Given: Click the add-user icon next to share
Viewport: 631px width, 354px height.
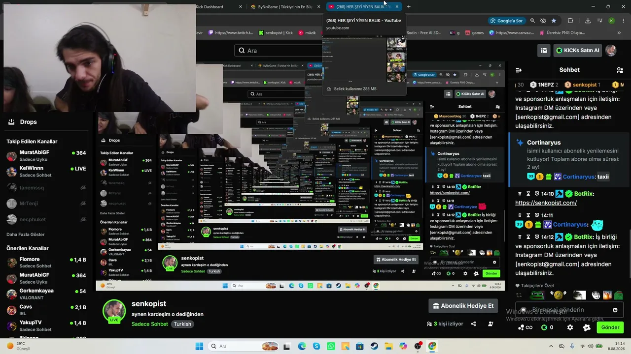Looking at the screenshot, I should point(491,324).
